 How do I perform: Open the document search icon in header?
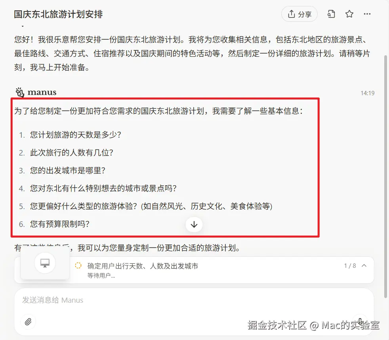(x=331, y=14)
